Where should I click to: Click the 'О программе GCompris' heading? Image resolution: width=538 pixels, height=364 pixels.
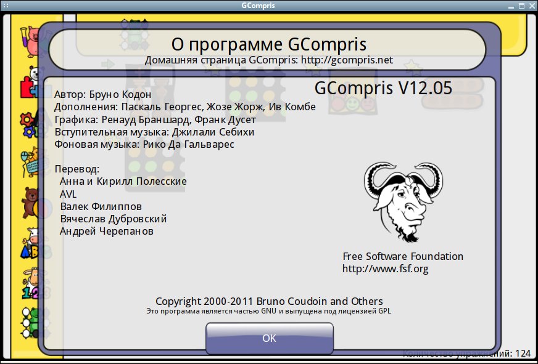(x=268, y=44)
